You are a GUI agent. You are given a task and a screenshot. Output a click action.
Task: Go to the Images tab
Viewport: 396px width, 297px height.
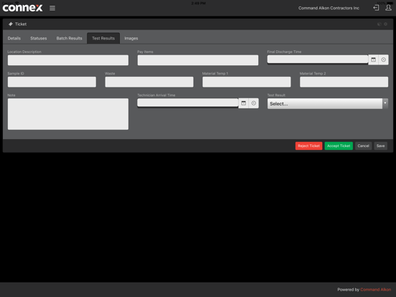click(x=131, y=38)
